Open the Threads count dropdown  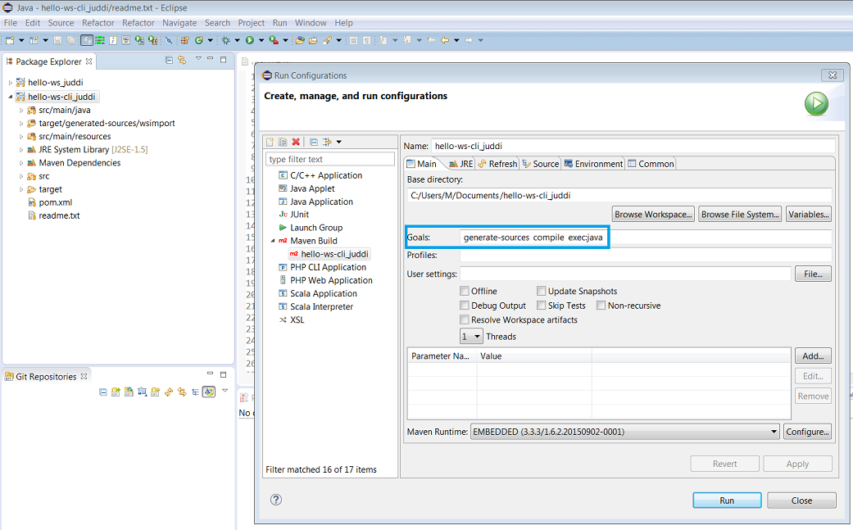(471, 336)
